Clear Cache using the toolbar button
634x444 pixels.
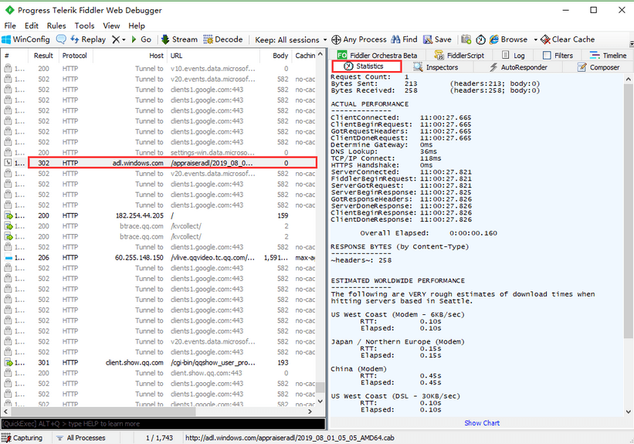[568, 39]
